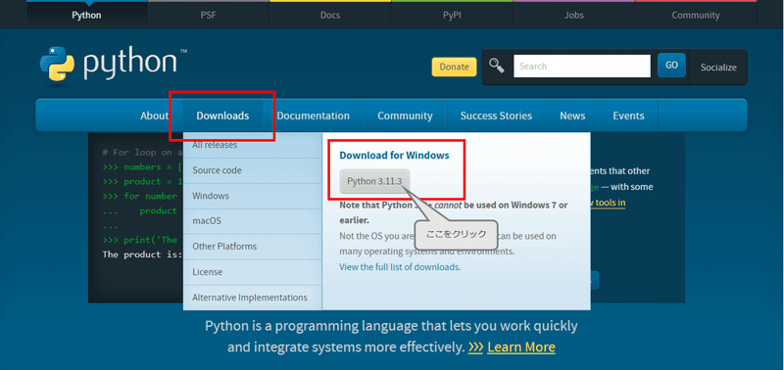Switch to the PyPI top tab
The image size is (784, 370).
click(452, 15)
